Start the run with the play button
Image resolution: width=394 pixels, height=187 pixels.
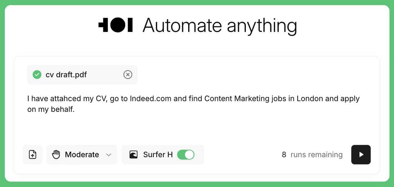coord(361,154)
